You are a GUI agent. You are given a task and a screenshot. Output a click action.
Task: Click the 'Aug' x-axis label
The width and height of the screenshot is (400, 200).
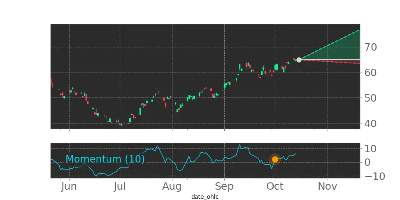[172, 187]
